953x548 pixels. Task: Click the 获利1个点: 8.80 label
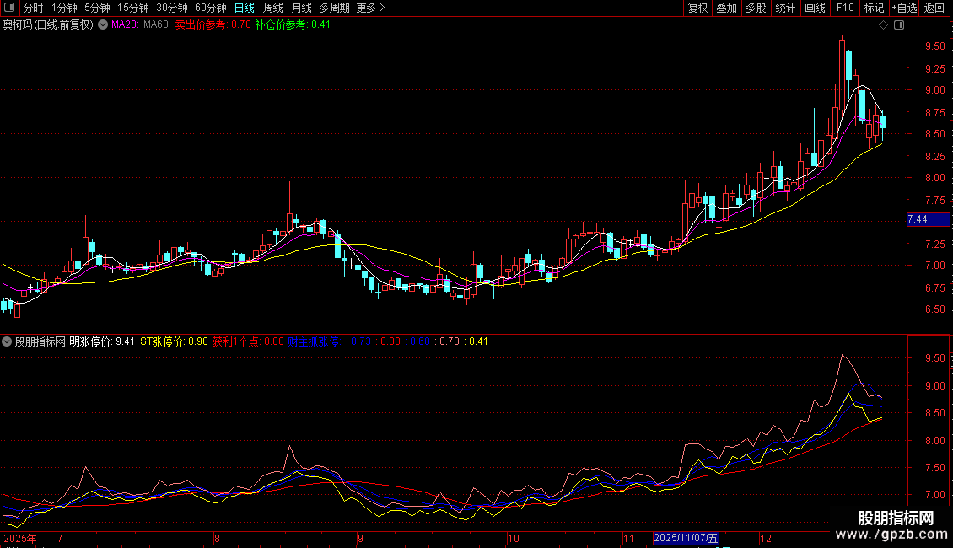(x=248, y=341)
